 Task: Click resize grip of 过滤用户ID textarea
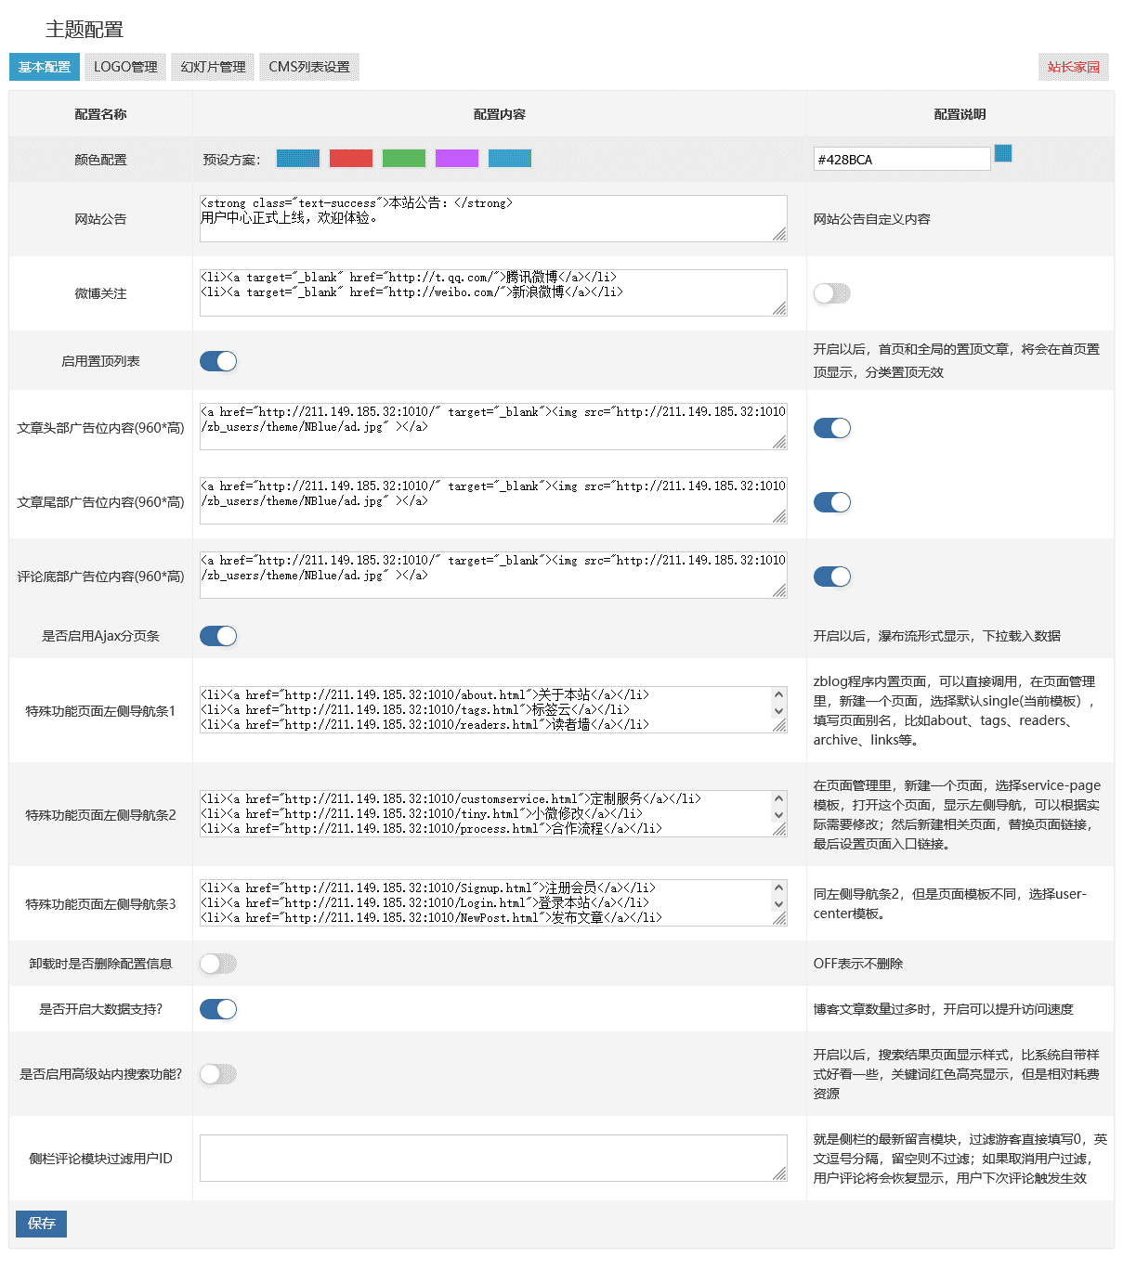[x=779, y=1174]
